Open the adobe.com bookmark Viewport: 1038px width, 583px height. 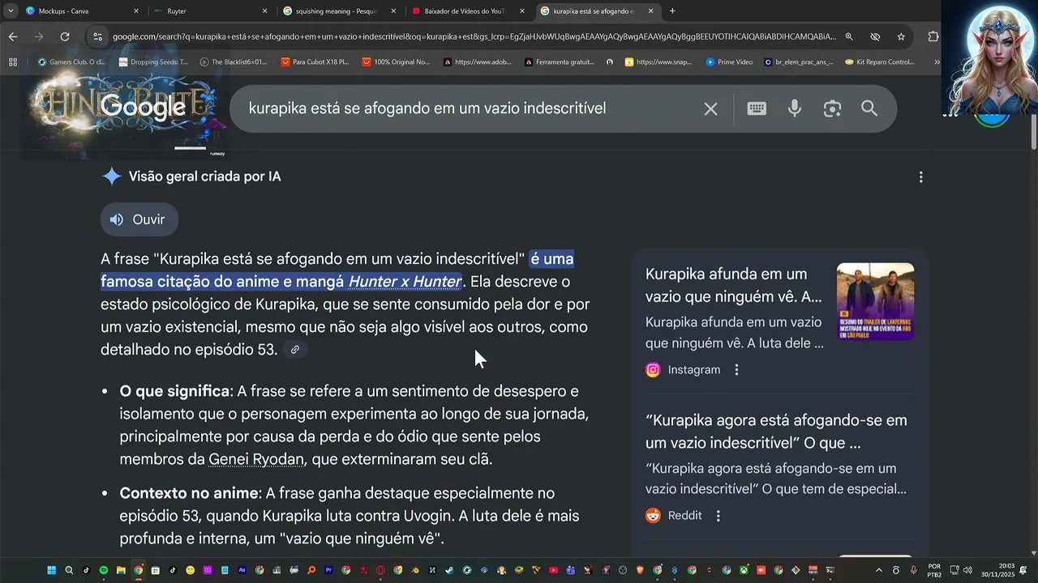(x=477, y=62)
